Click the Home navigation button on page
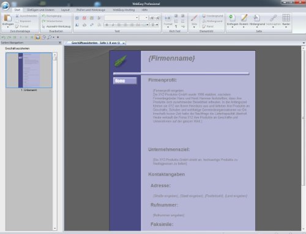 [125, 81]
